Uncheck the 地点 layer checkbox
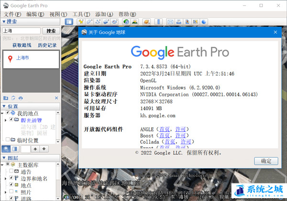The image size is (287, 201). tap(11, 184)
